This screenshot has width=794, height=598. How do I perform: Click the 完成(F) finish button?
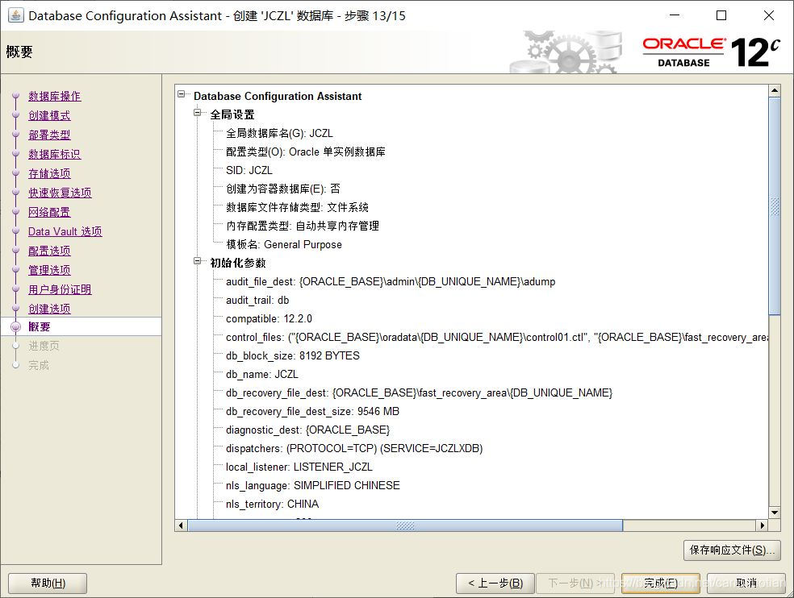pos(660,583)
